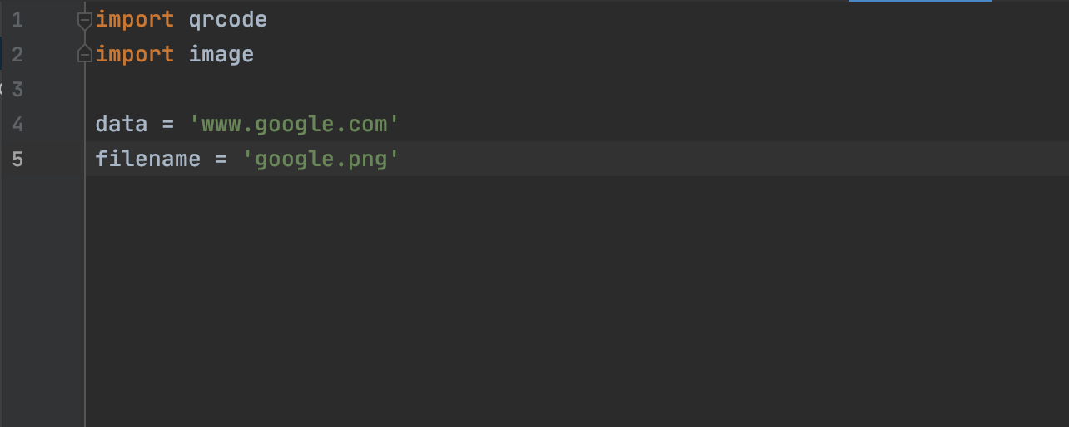The width and height of the screenshot is (1069, 427).
Task: Click the 'import' keyword on line 2
Action: click(135, 55)
